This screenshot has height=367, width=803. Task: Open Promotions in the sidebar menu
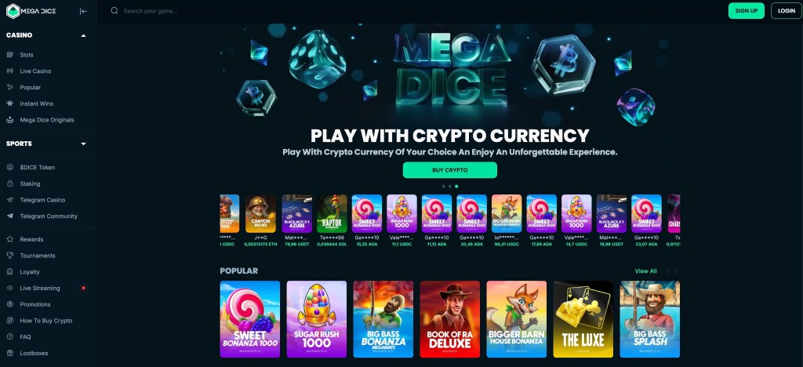[35, 304]
